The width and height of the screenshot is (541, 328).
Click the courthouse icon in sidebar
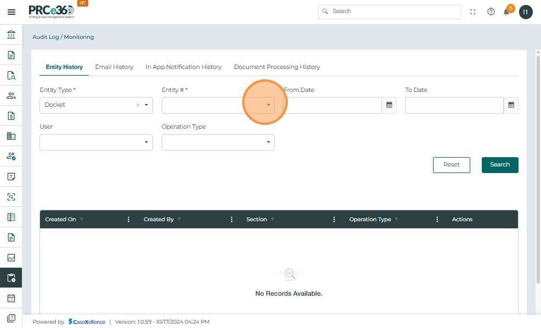11,35
